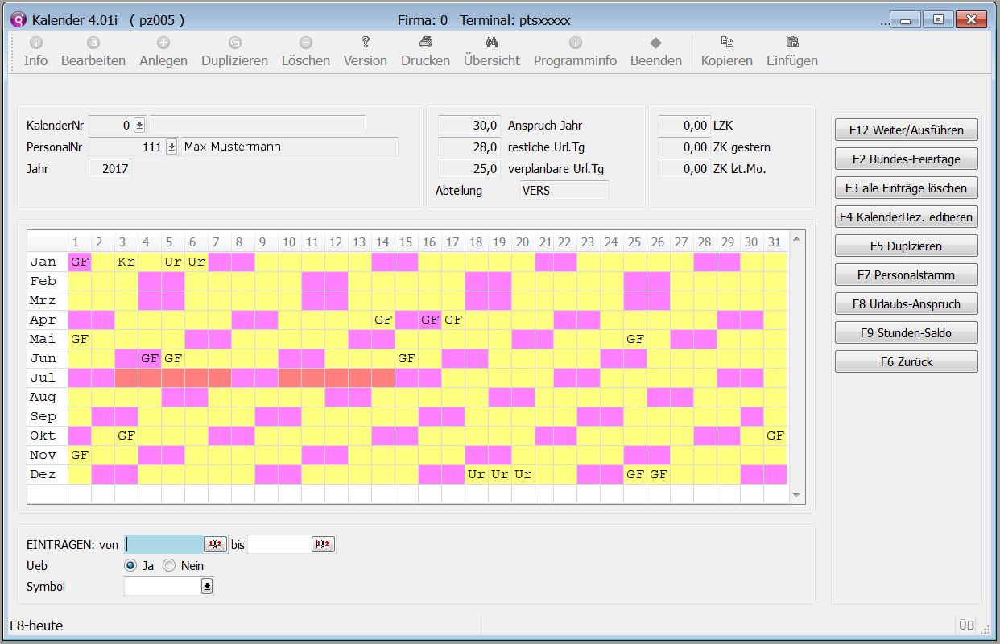The width and height of the screenshot is (1000, 644).
Task: Click the calendar grid's scroll down arrow
Action: click(x=795, y=495)
